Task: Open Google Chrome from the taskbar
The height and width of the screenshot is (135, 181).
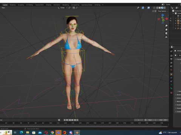Action: [52, 132]
